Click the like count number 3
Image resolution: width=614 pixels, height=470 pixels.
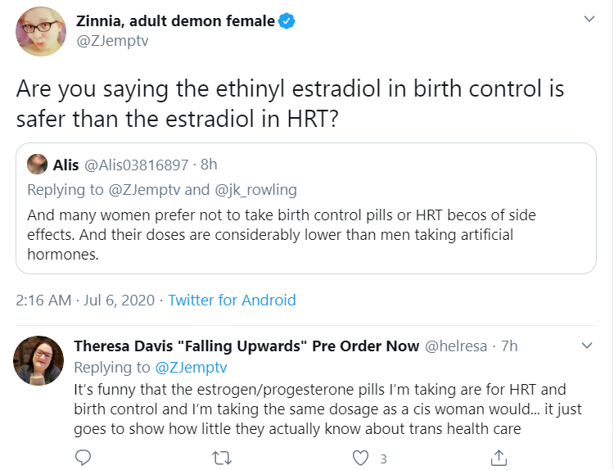tap(384, 459)
